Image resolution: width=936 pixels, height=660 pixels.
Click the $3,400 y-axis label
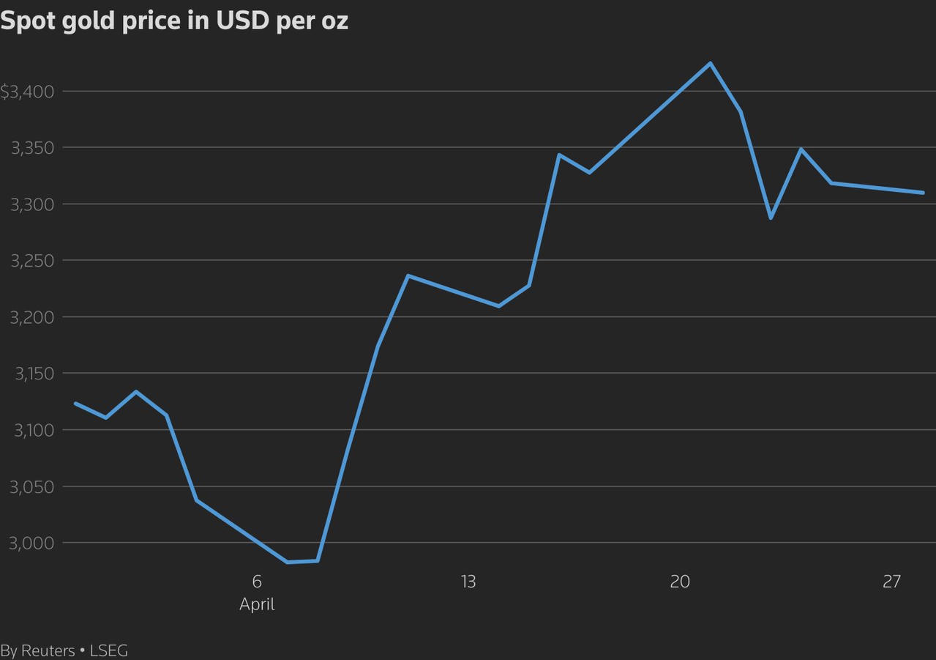tap(27, 92)
